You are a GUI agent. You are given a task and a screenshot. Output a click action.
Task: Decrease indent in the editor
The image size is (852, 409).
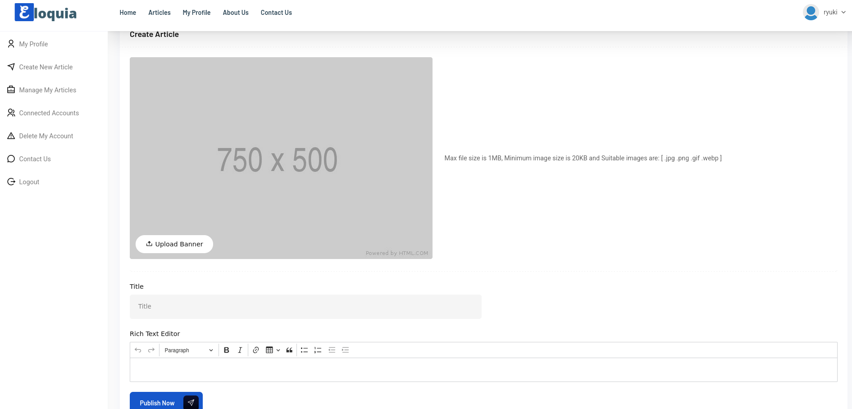tap(332, 350)
